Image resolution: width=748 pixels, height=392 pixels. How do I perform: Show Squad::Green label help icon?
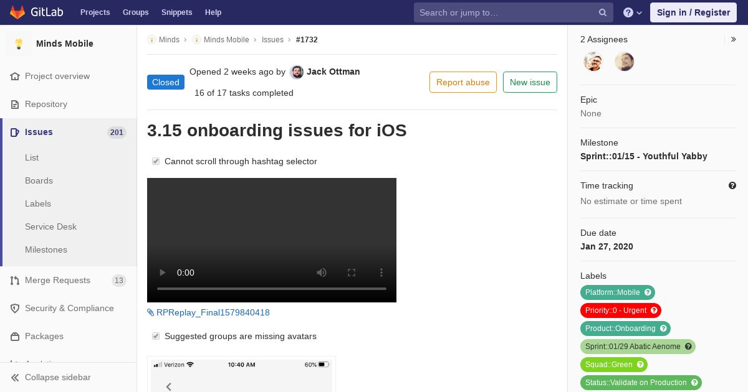640,365
